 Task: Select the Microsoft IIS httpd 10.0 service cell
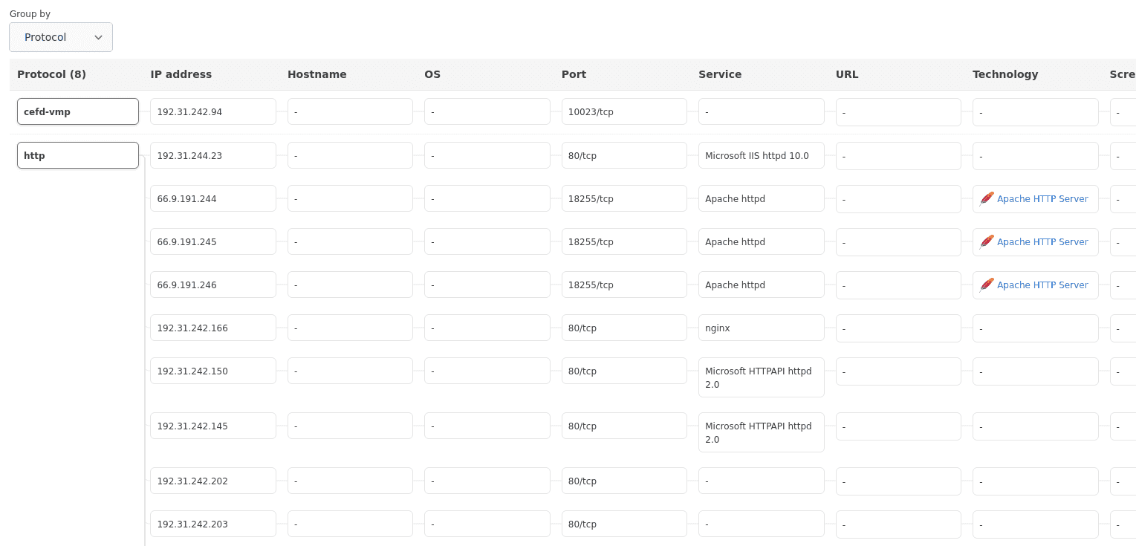(761, 155)
